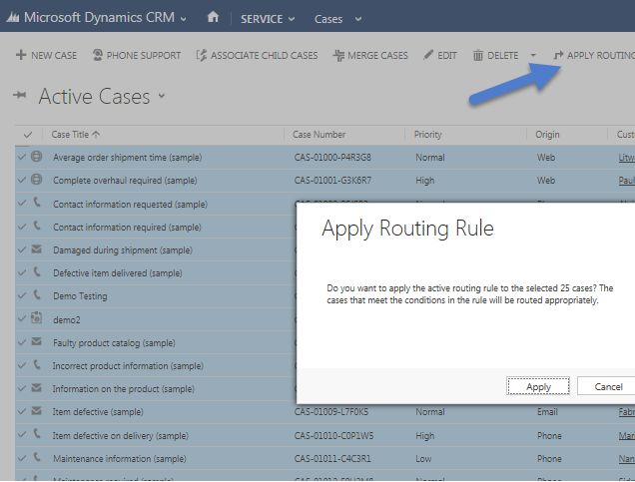The width and height of the screenshot is (635, 482).
Task: Toggle the select-all checkmark in grid header
Action: pos(28,135)
